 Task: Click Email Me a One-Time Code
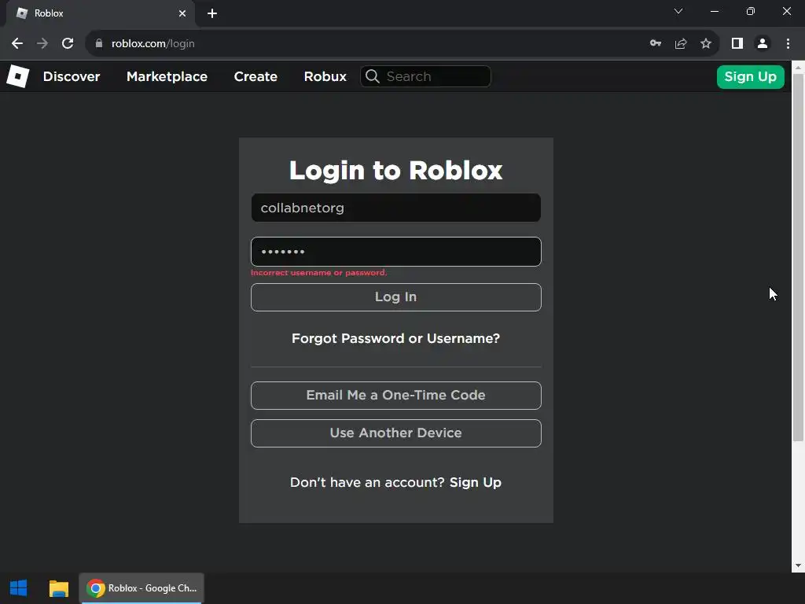click(x=396, y=395)
